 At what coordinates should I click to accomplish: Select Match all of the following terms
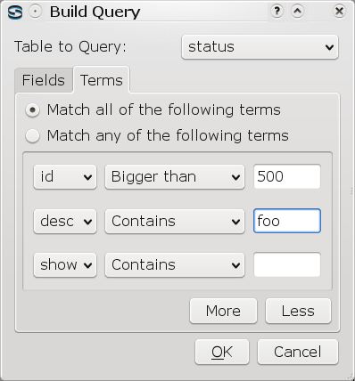tap(153, 110)
